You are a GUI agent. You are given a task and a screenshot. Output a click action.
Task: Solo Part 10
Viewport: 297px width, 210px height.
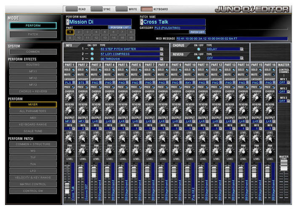click(193, 70)
